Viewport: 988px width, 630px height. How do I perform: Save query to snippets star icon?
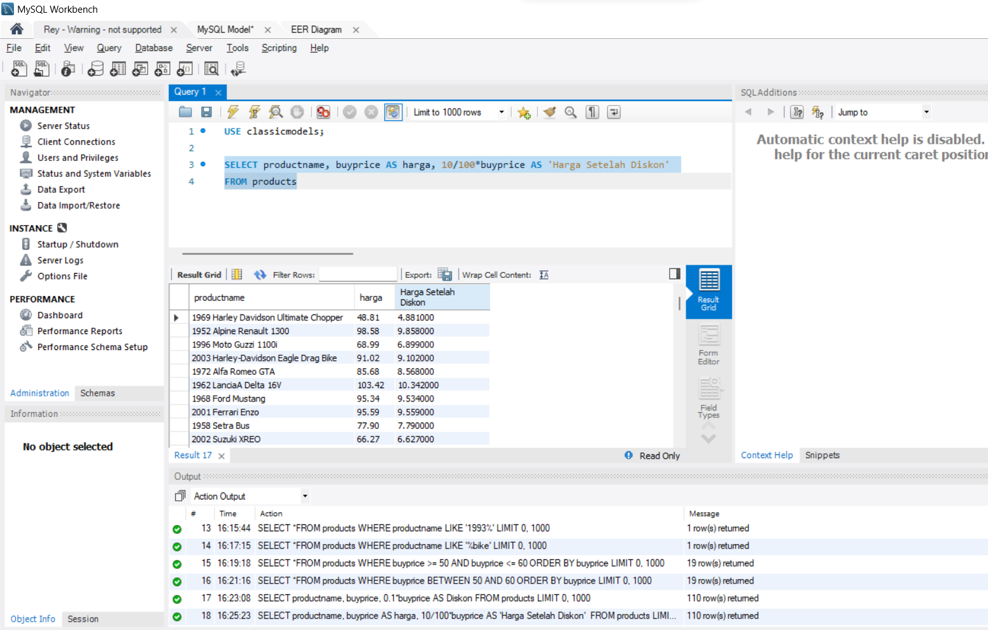tap(524, 112)
